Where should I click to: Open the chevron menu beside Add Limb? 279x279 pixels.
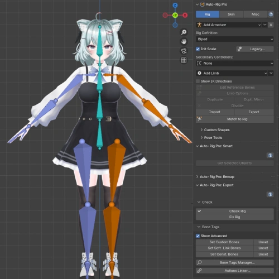(x=271, y=73)
